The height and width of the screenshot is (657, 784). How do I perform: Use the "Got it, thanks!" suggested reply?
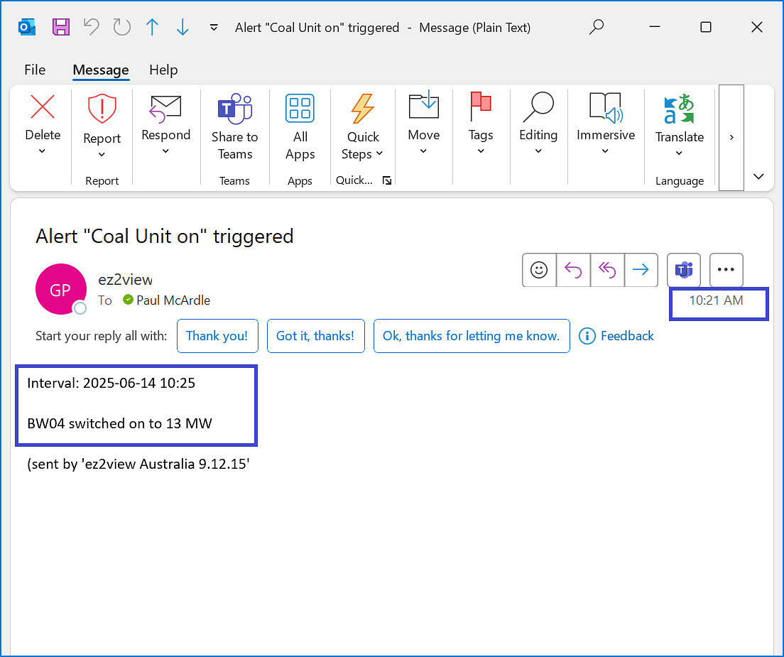[315, 336]
